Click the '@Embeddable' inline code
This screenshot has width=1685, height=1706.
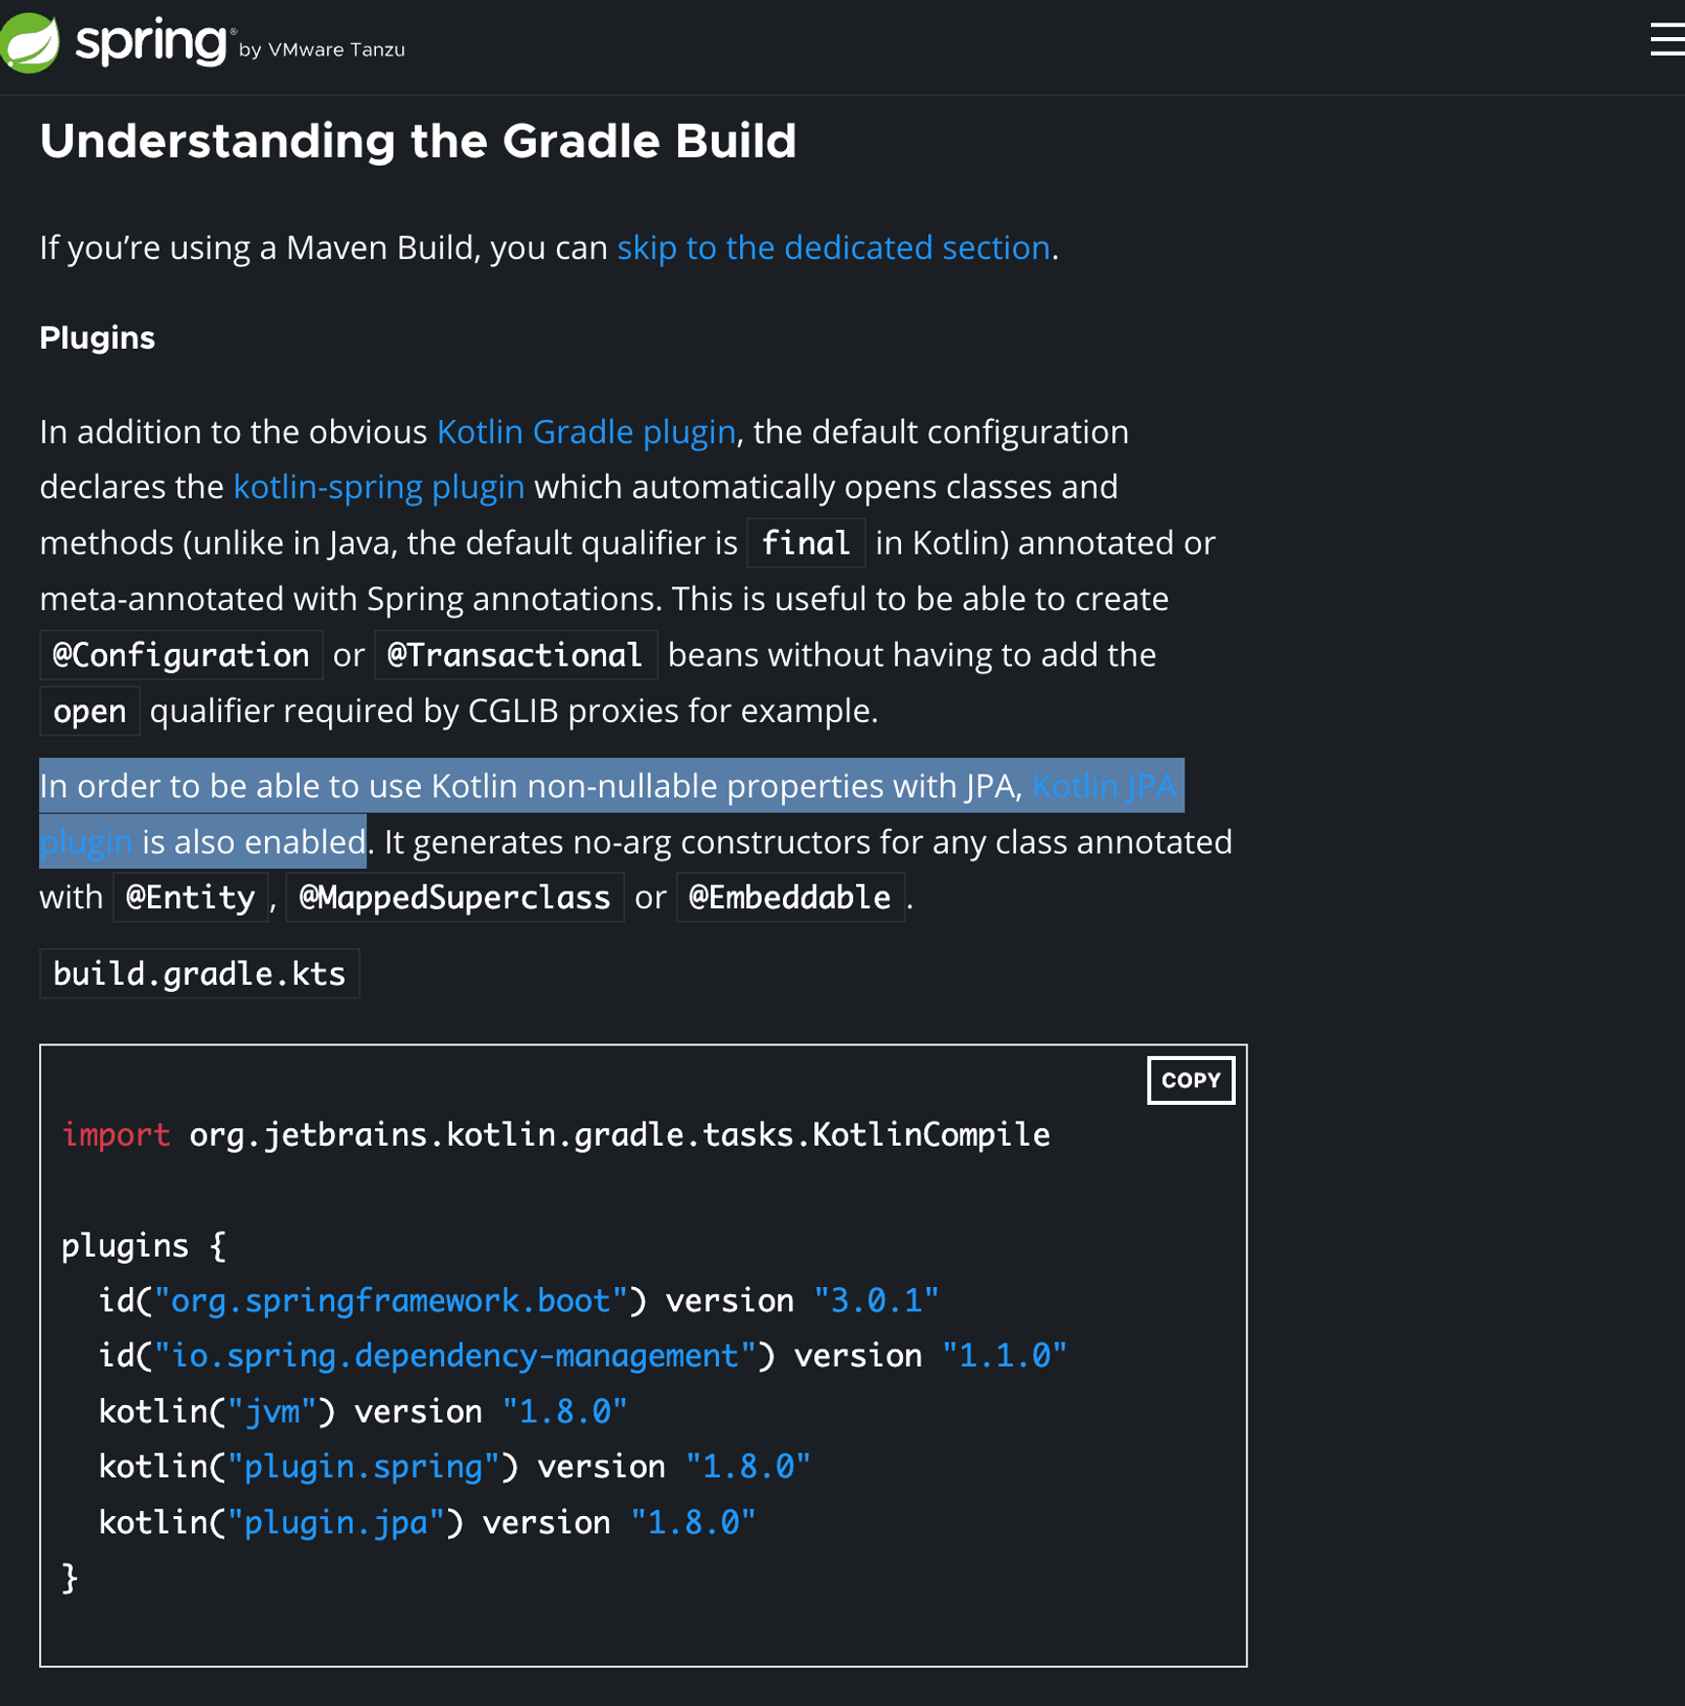pyautogui.click(x=790, y=897)
